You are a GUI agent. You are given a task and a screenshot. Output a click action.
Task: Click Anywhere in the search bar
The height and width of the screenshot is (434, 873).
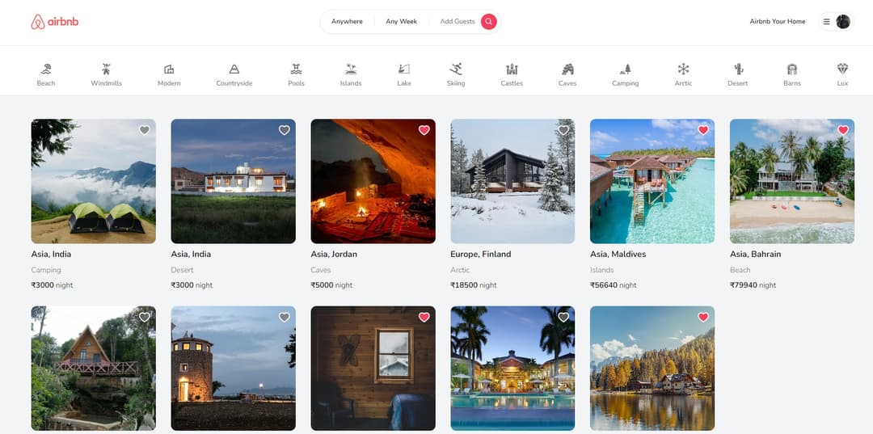347,22
